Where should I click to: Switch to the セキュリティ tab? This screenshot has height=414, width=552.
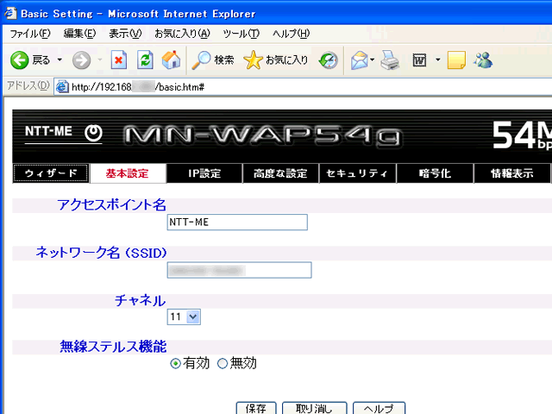click(358, 173)
